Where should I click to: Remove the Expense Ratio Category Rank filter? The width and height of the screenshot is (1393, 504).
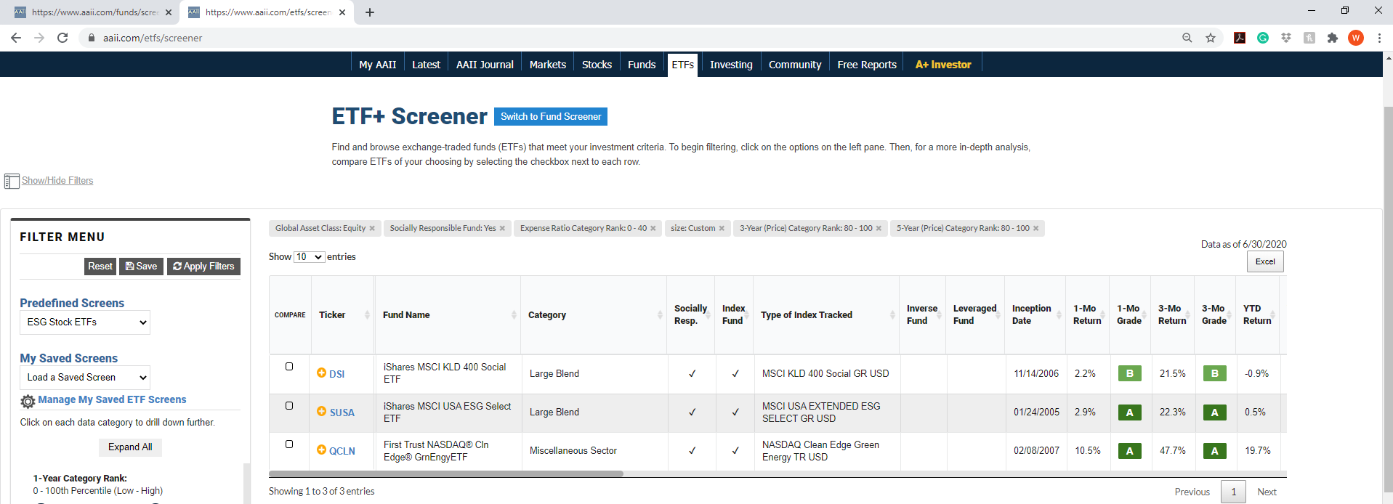pyautogui.click(x=653, y=229)
